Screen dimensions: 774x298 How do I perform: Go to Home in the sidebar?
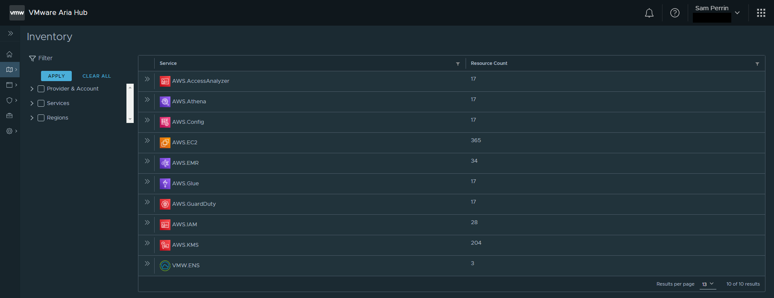(9, 54)
